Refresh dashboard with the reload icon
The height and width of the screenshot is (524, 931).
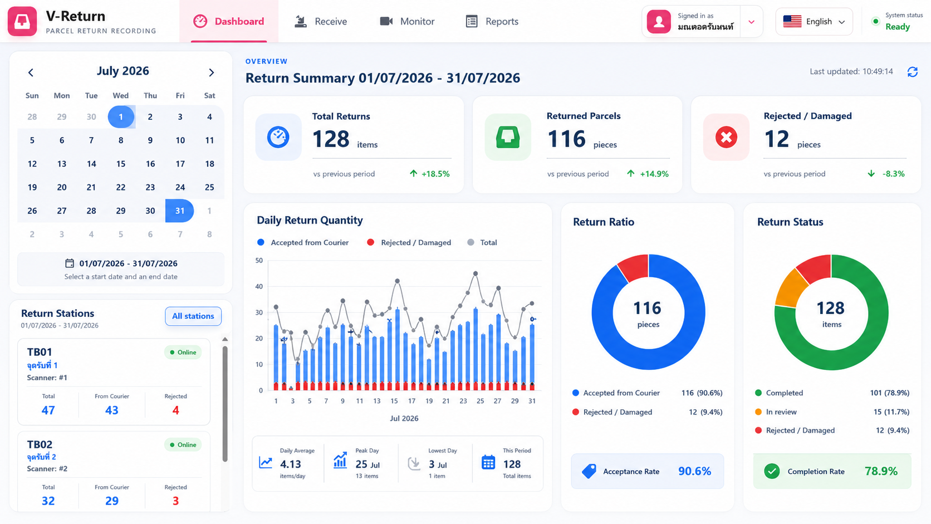[913, 72]
